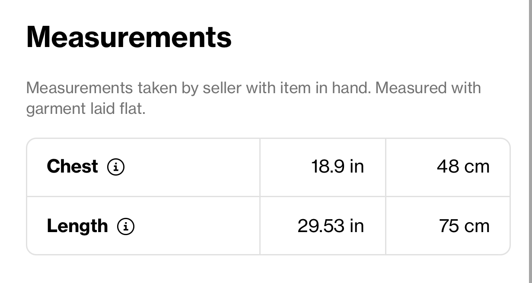Image resolution: width=532 pixels, height=283 pixels.
Task: Tap 'garment laid flat' text
Action: 86,109
